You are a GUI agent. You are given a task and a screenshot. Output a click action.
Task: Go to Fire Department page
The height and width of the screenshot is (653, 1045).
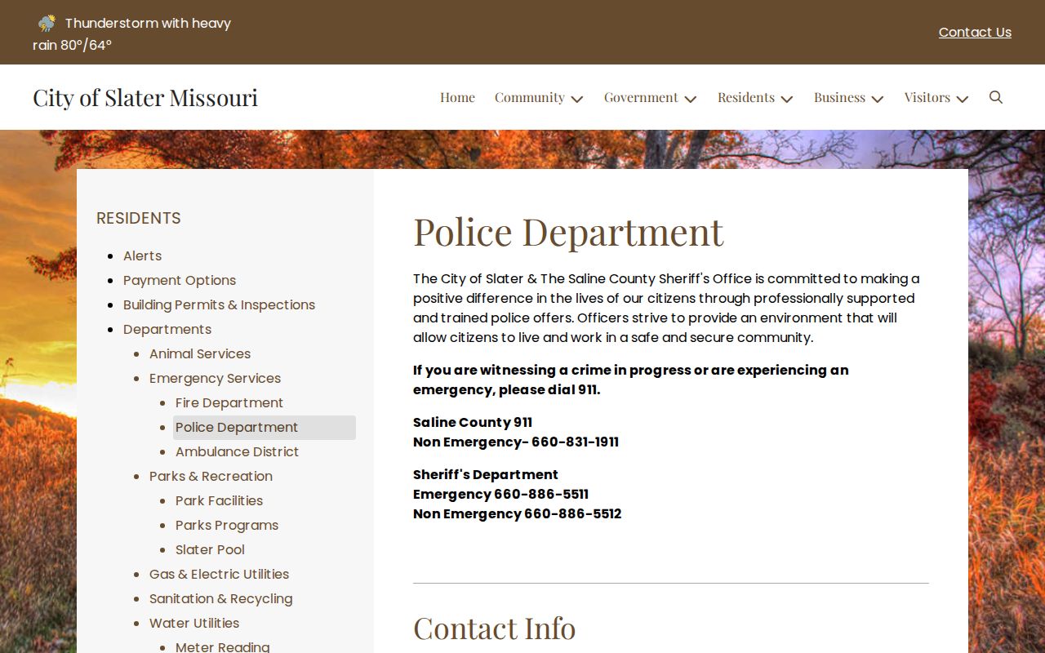click(x=229, y=402)
